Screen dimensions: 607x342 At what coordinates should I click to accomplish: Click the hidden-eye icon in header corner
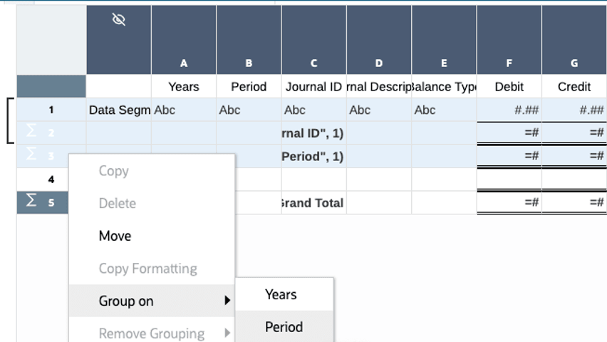click(119, 20)
